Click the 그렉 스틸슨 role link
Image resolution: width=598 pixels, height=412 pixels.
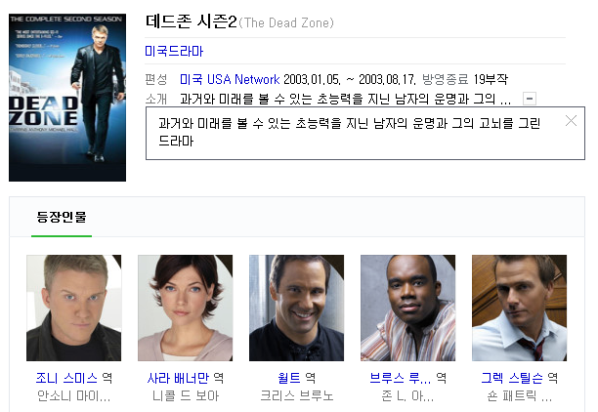click(512, 378)
